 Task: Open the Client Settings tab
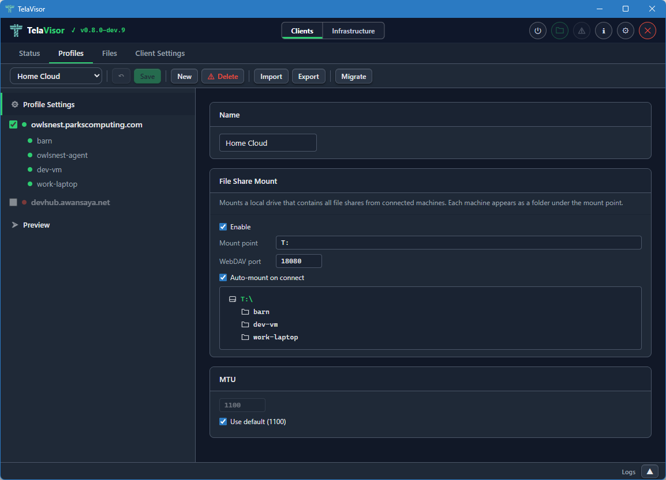[160, 53]
